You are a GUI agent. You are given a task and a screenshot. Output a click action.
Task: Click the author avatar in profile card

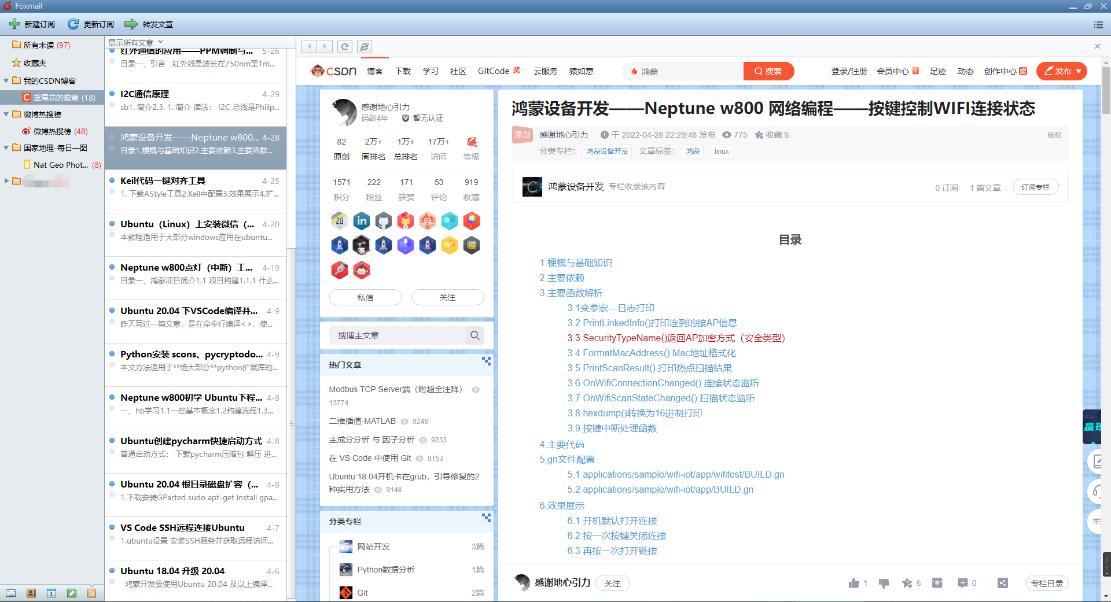point(344,112)
